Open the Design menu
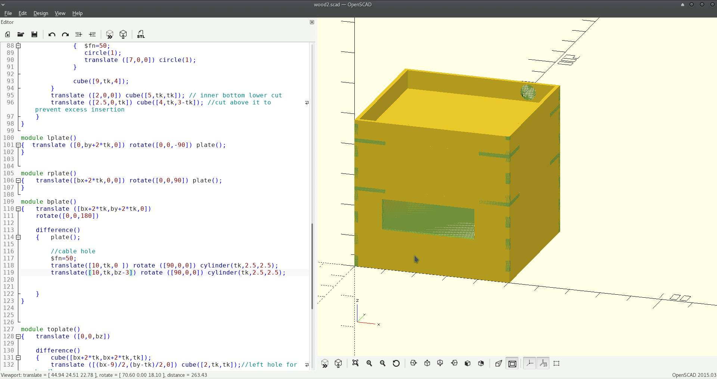 (41, 13)
